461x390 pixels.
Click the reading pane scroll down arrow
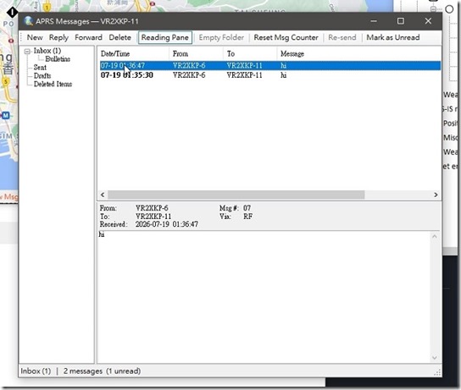point(435,357)
